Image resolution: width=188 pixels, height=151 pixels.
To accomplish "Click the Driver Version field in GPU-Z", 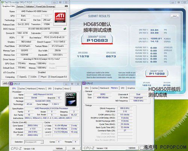I will [42, 59].
